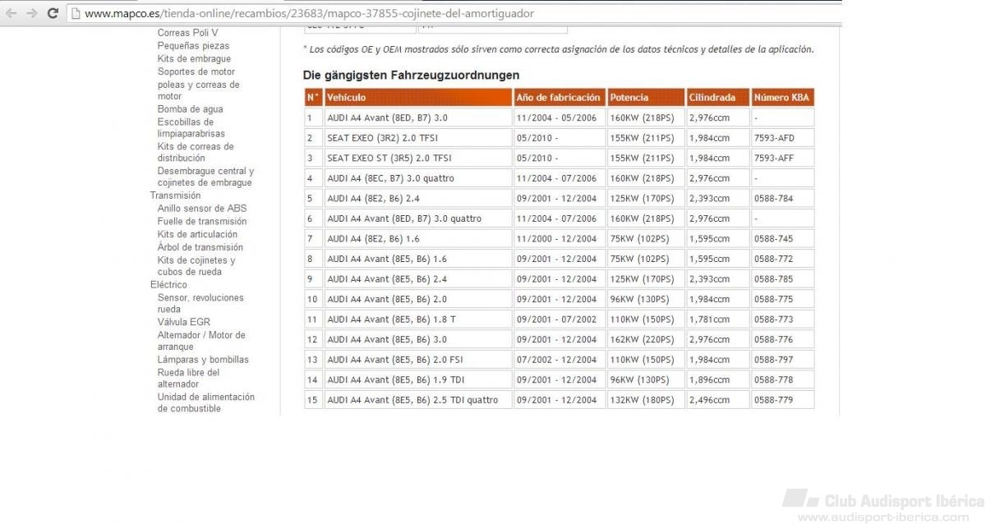
Task: Open Desembrague central y cojinetes de embrague
Action: (x=205, y=177)
